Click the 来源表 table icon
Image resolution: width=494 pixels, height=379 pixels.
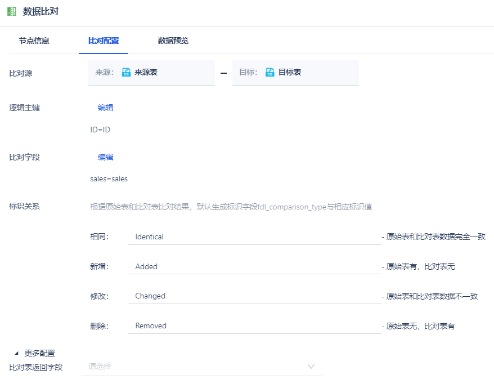tap(126, 72)
